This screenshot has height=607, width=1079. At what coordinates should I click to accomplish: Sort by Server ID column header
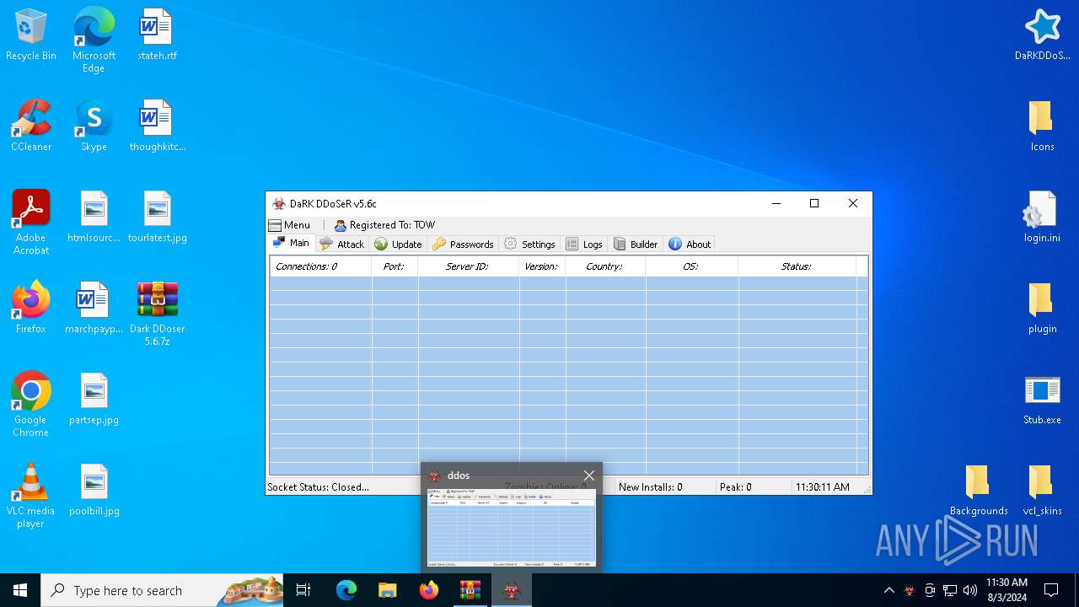[469, 266]
